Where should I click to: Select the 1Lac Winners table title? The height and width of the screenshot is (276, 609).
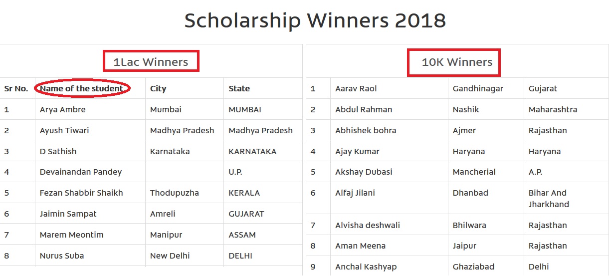151,62
